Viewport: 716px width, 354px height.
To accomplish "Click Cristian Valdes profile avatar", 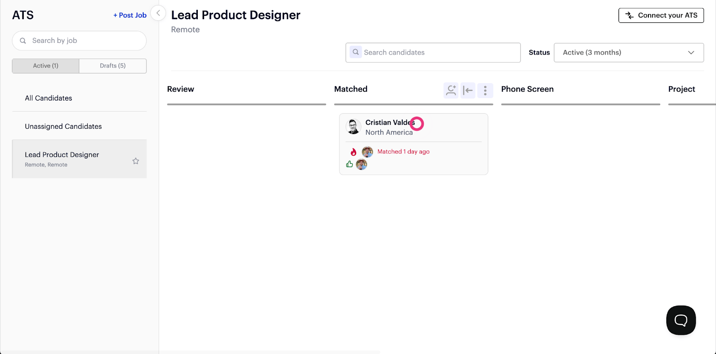I will pyautogui.click(x=354, y=127).
